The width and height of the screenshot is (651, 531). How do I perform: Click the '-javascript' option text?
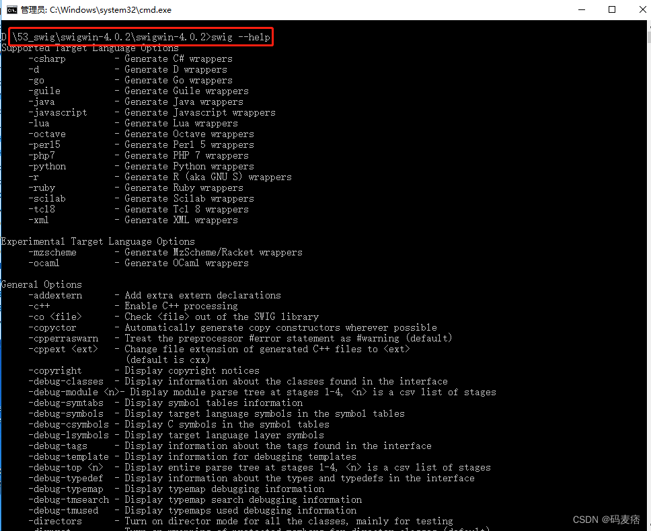[x=58, y=113]
